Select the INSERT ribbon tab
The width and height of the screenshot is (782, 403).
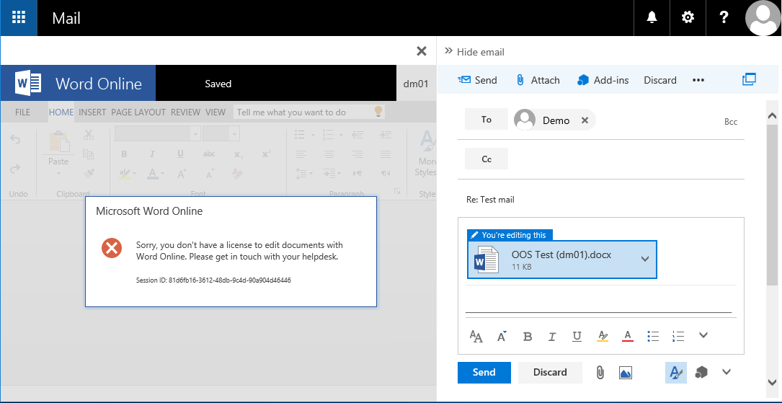92,112
